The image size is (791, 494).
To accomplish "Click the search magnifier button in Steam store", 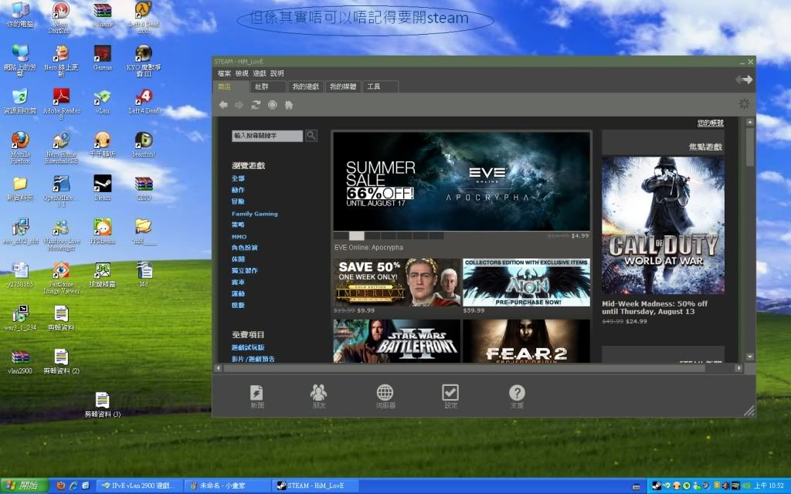I will (311, 136).
